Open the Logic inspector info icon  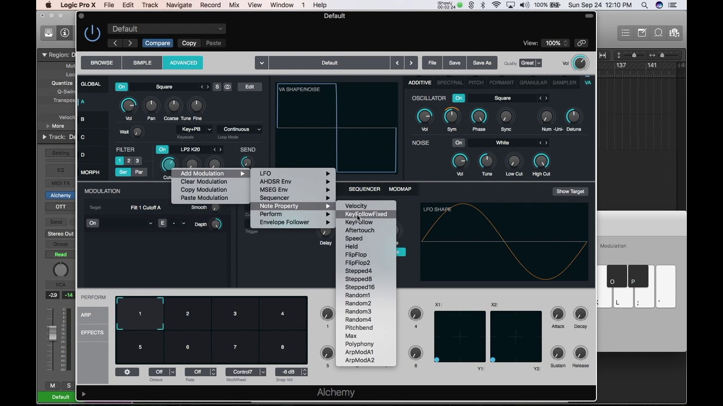click(64, 33)
